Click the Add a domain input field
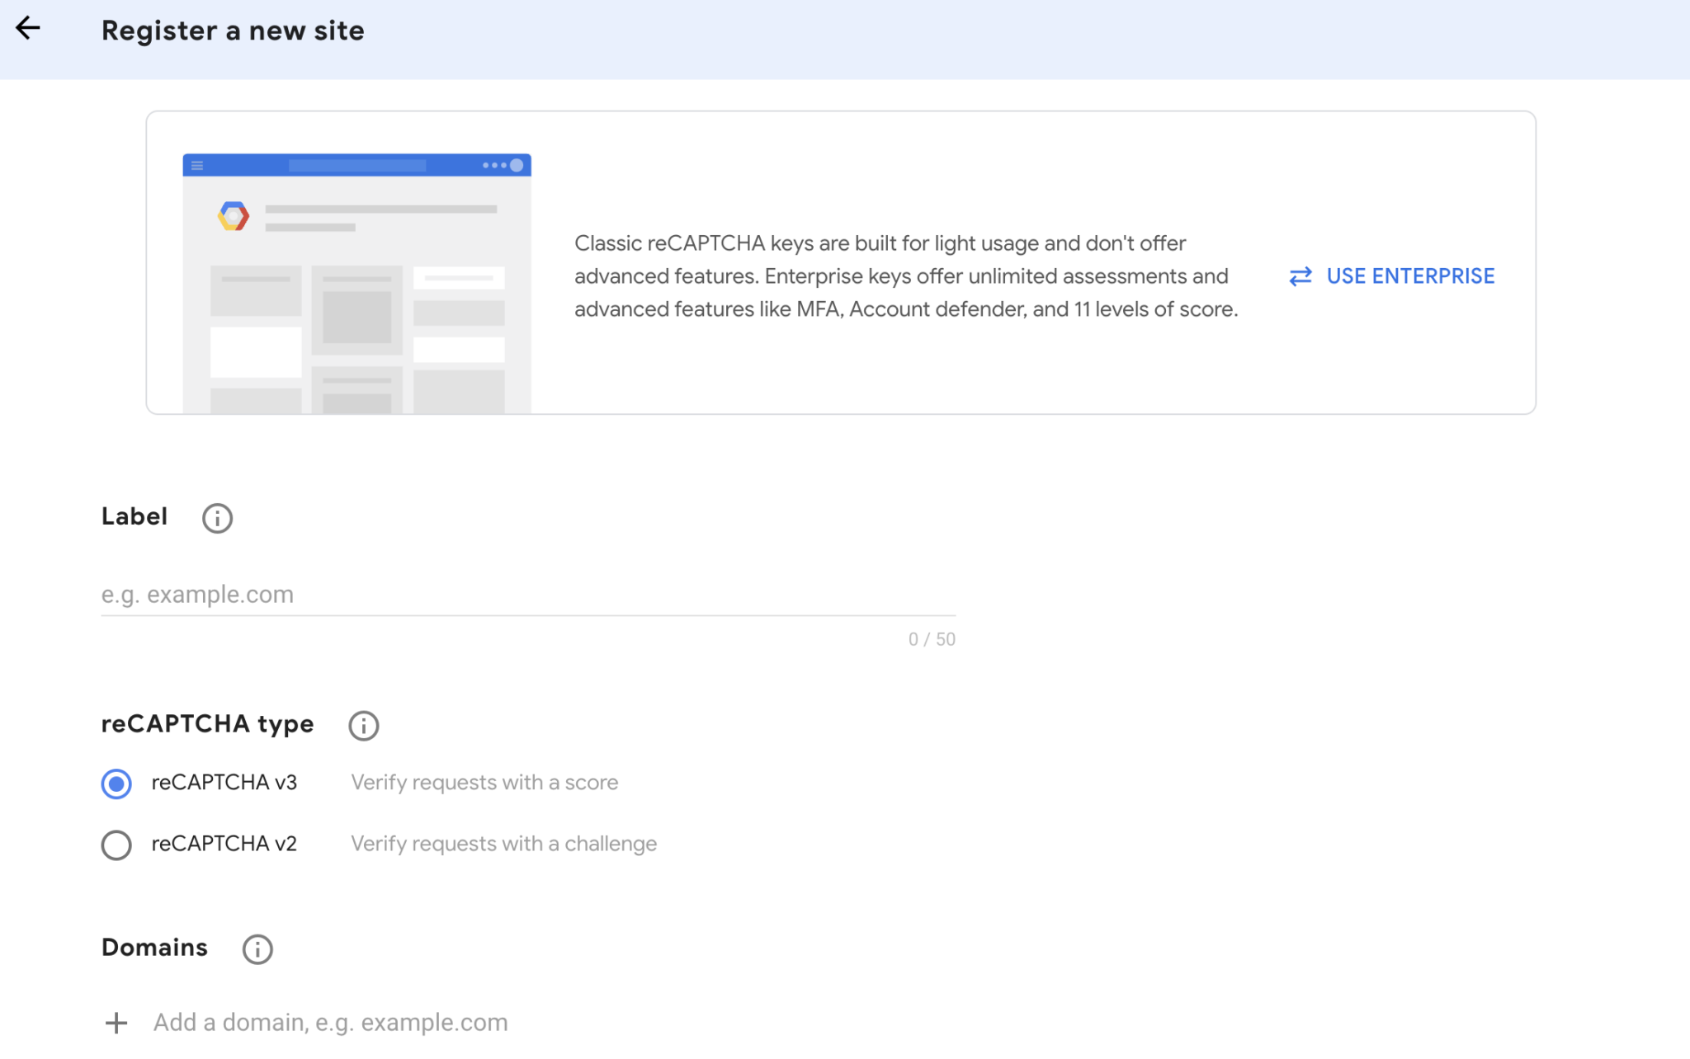Image resolution: width=1690 pixels, height=1059 pixels. coord(330,1022)
